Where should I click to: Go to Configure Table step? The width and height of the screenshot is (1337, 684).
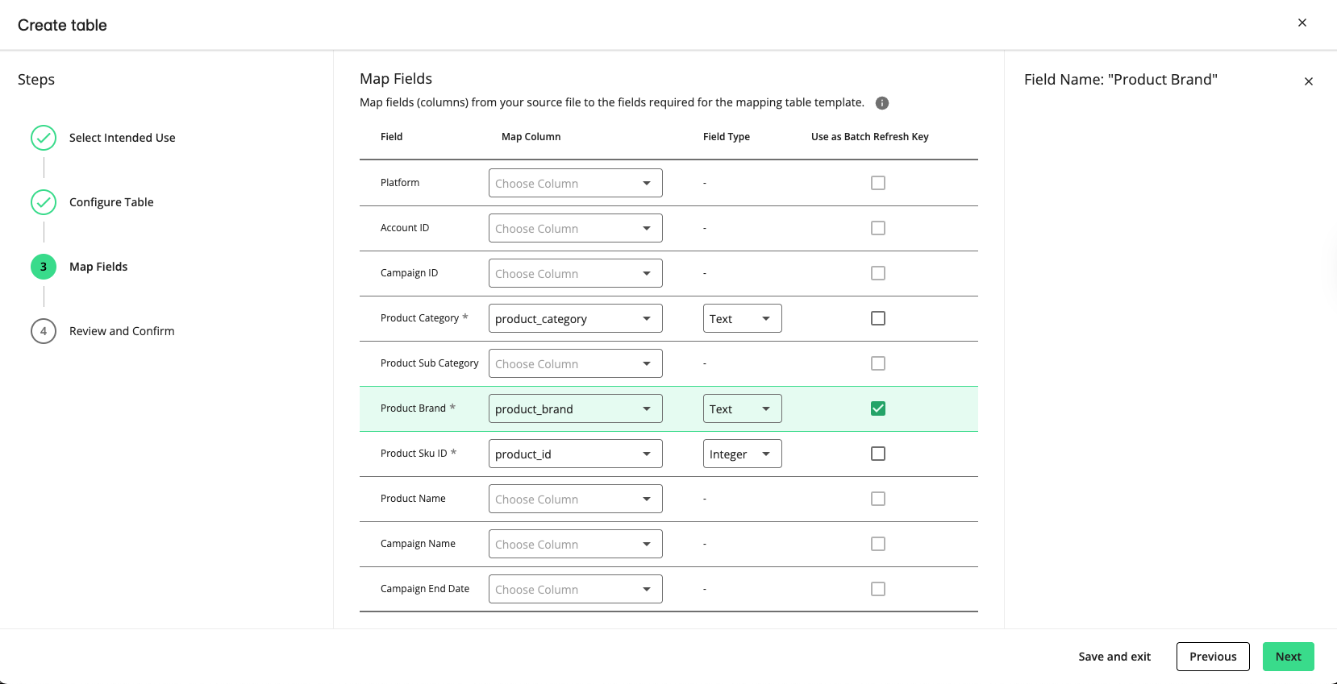pos(111,202)
